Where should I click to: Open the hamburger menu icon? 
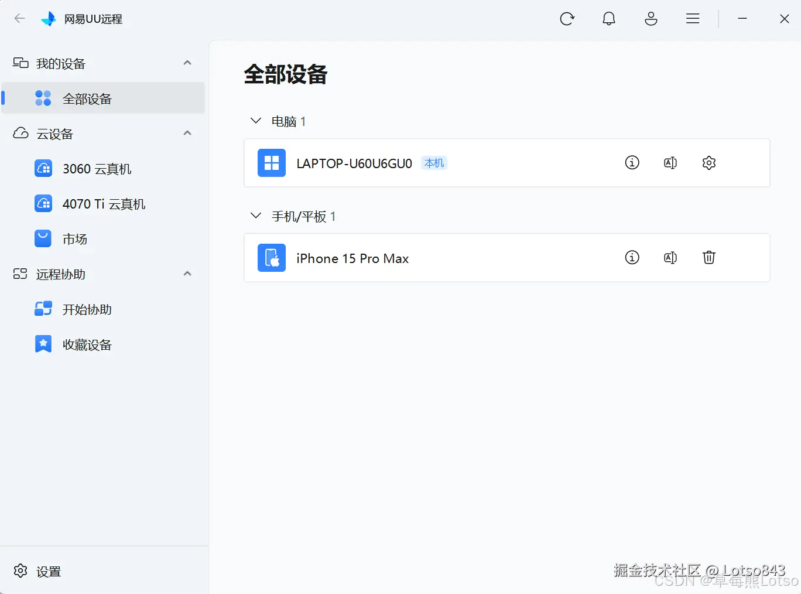coord(693,19)
